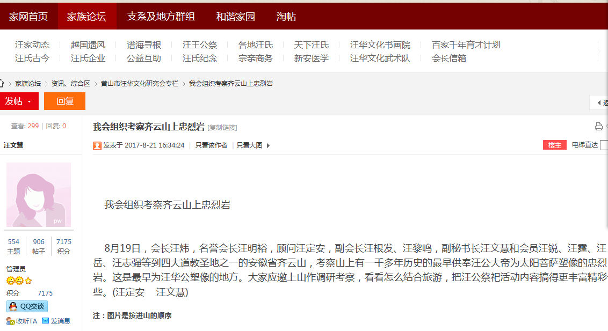Select 黄山市汪华文化研究会专栏 in breadcrumb

pos(140,84)
